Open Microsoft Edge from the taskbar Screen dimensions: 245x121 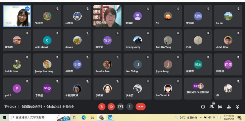[84, 117]
